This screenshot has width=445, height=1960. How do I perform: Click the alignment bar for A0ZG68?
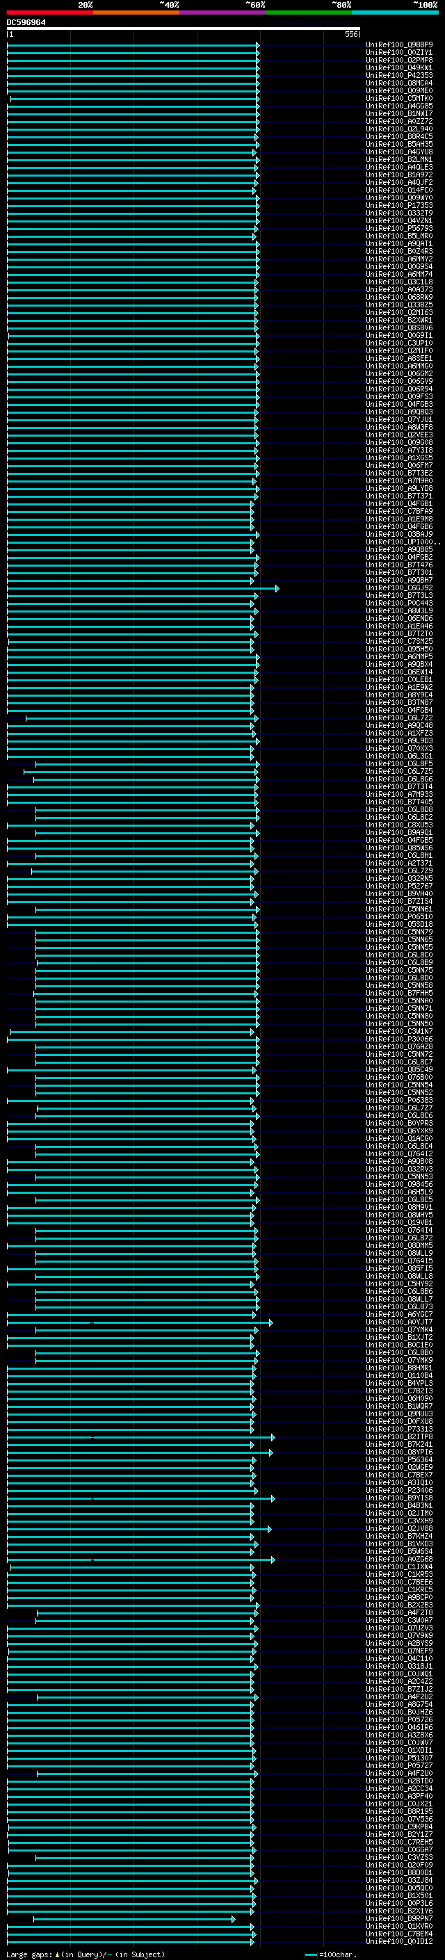(x=140, y=1560)
